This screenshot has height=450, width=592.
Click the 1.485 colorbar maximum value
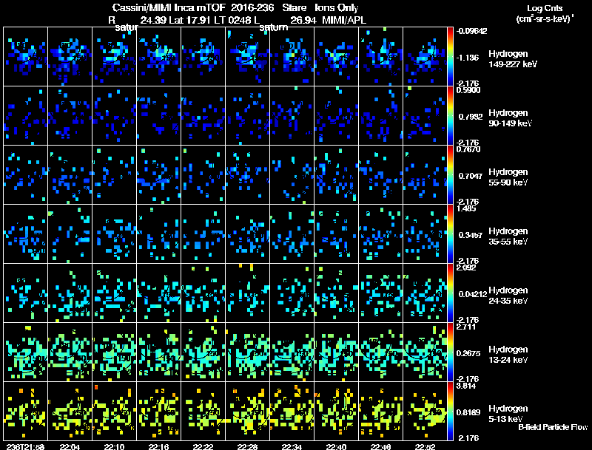466,208
